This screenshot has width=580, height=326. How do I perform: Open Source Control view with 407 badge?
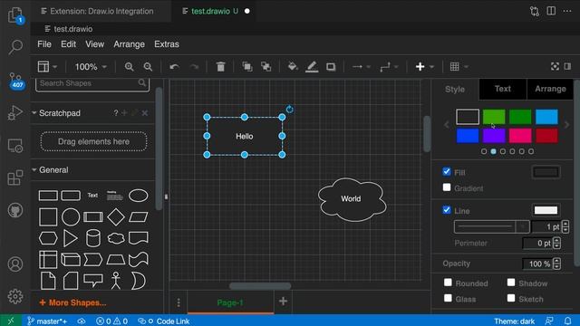pyautogui.click(x=15, y=81)
